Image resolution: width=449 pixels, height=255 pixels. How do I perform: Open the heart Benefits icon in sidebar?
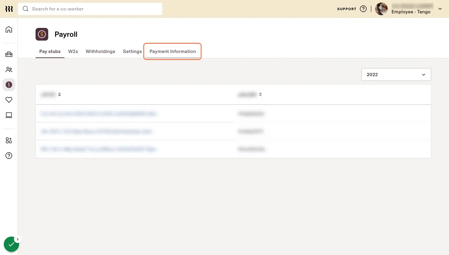9,100
